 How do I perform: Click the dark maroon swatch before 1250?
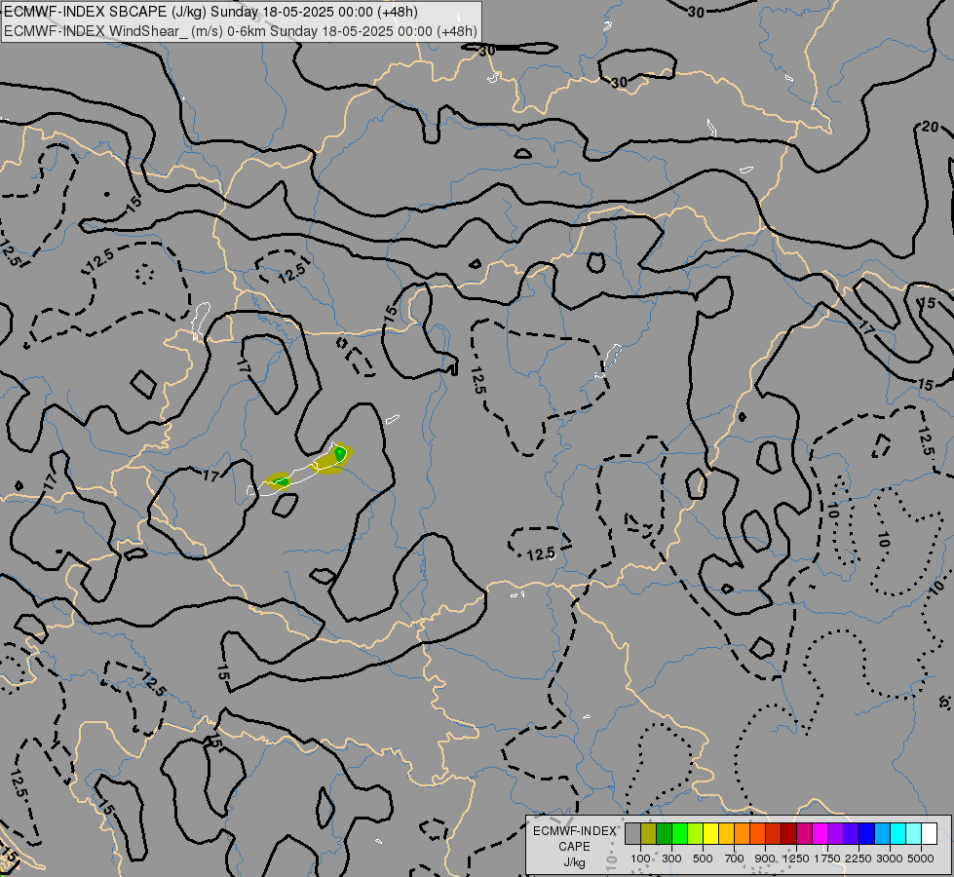(x=788, y=833)
